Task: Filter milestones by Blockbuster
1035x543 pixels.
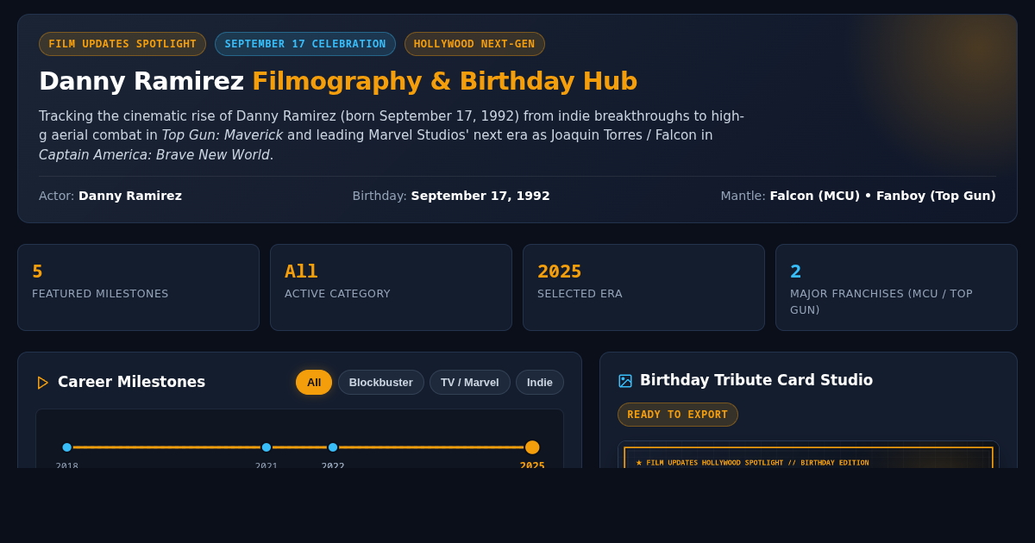Action: [x=381, y=382]
